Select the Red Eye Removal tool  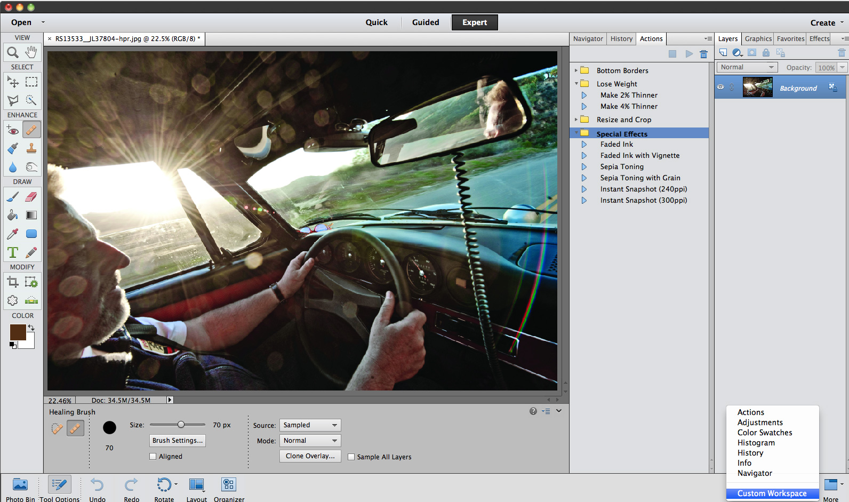[13, 130]
